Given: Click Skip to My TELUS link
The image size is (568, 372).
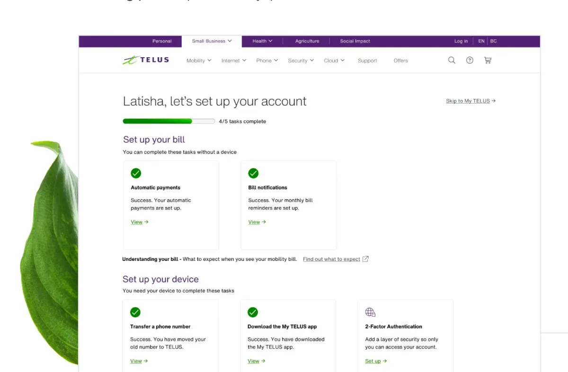Looking at the screenshot, I should click(470, 101).
